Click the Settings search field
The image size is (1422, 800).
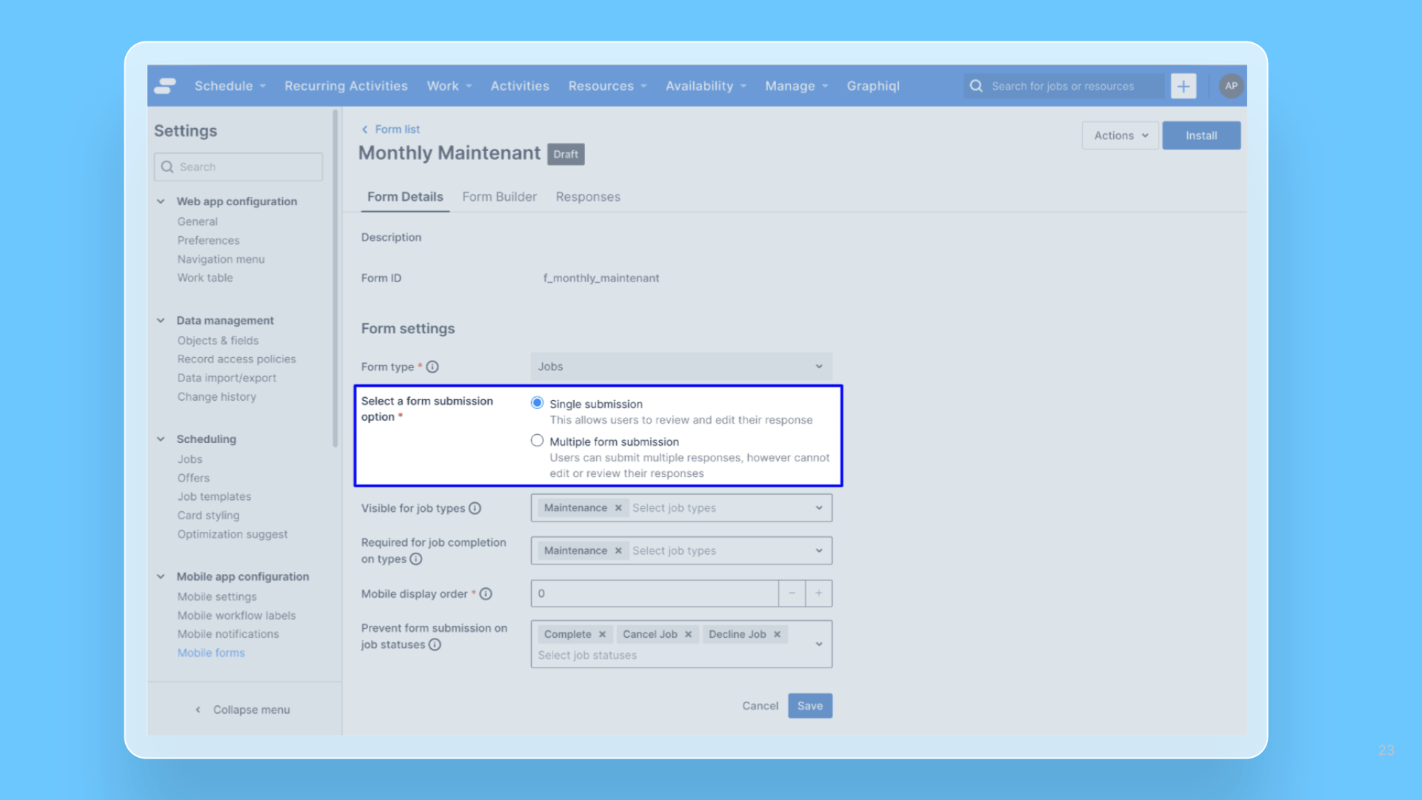pyautogui.click(x=238, y=167)
